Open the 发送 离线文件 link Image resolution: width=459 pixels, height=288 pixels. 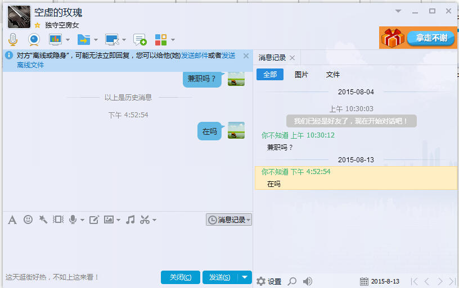pos(228,56)
